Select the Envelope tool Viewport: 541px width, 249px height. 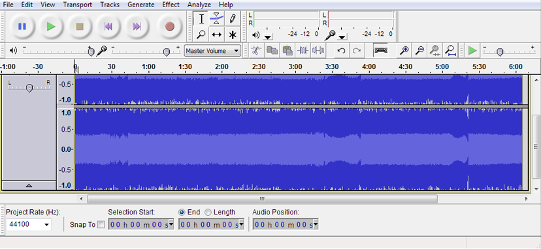point(216,19)
